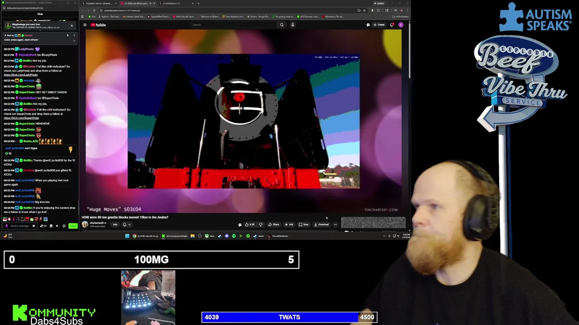Open the YouTube guide hamburger menu
The image size is (579, 325).
[85, 25]
